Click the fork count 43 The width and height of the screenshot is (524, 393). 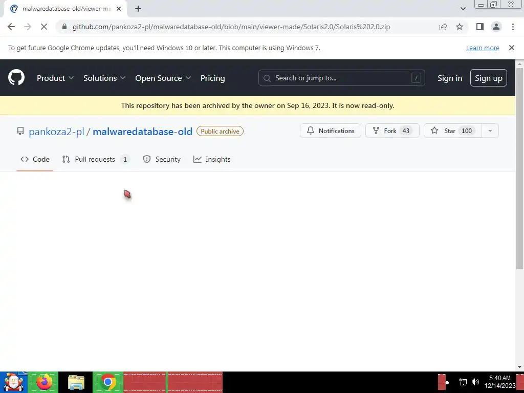coord(406,130)
